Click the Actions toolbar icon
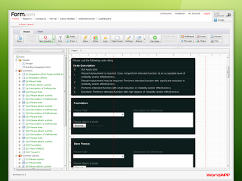This screenshot has height=181, width=242. point(139,39)
